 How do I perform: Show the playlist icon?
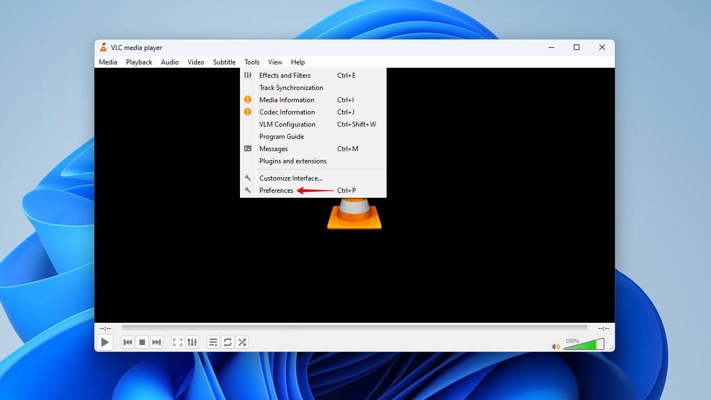pyautogui.click(x=213, y=342)
